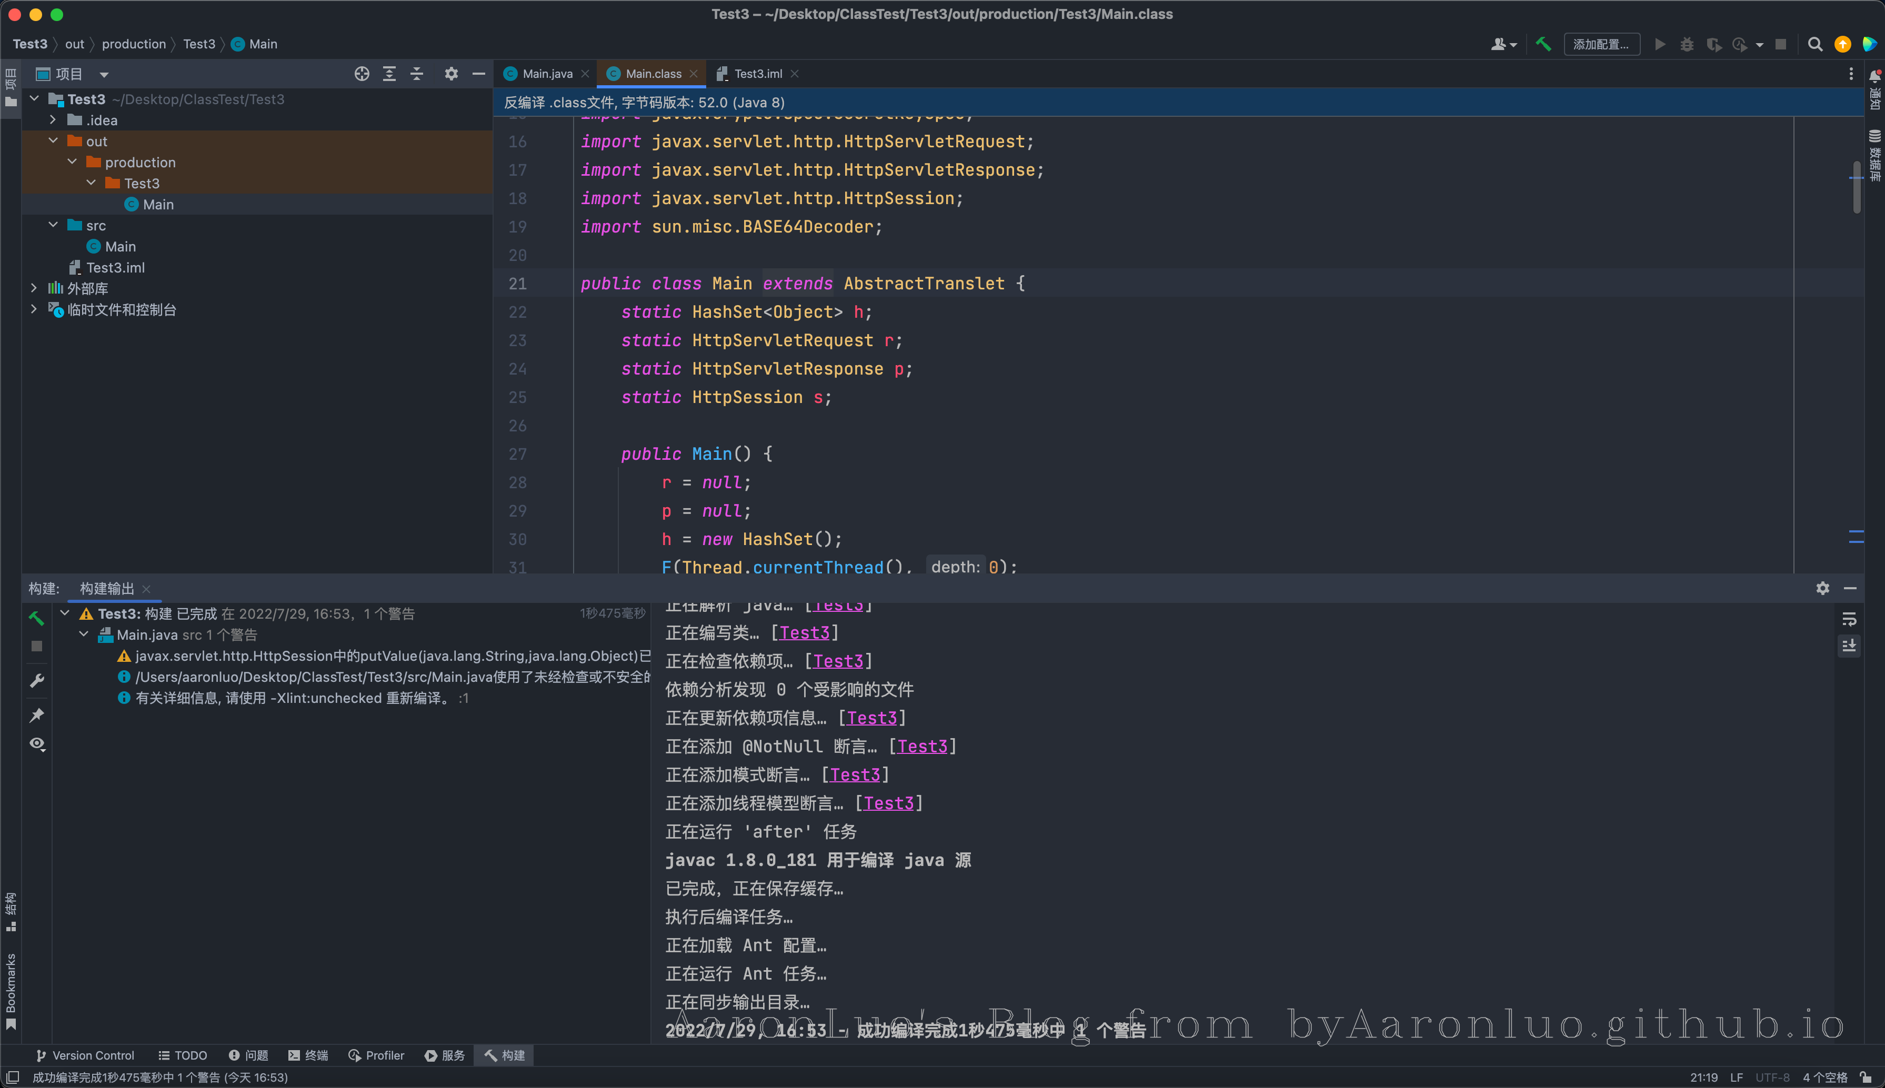The image size is (1885, 1088).
Task: Click the Test3 link after 正在添加模式断言
Action: [855, 774]
